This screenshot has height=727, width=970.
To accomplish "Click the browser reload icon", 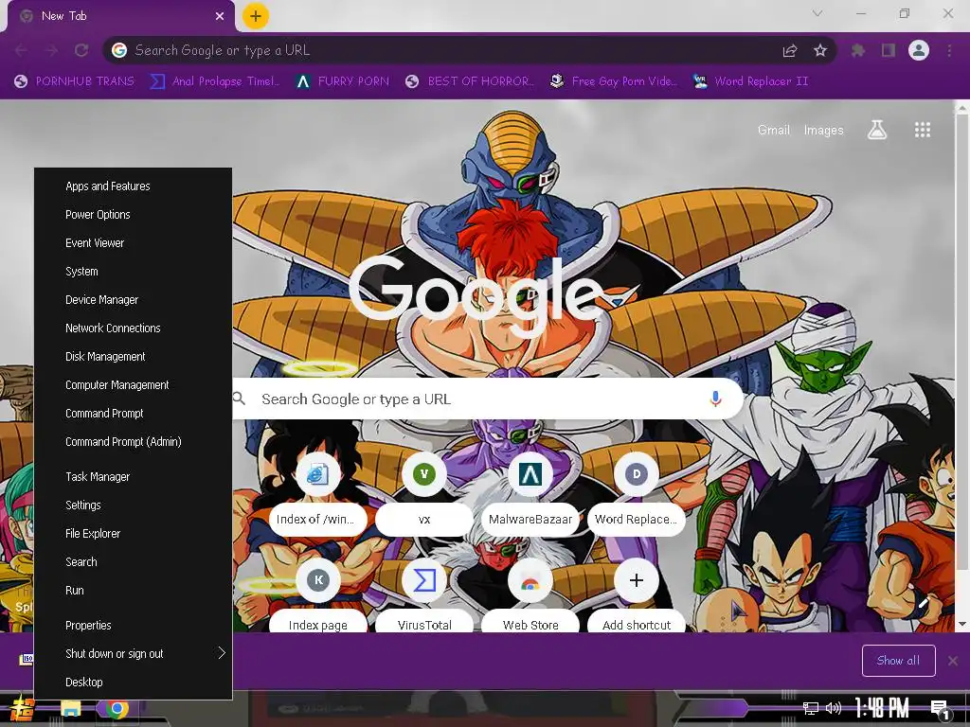I will pyautogui.click(x=81, y=51).
